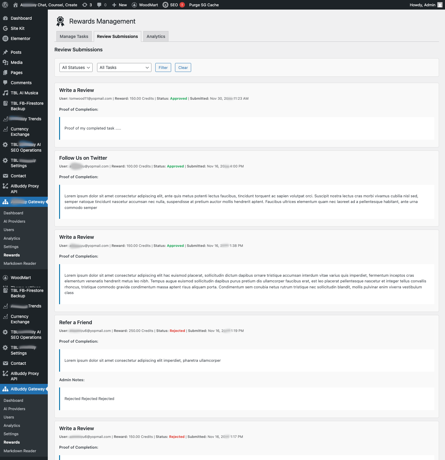The width and height of the screenshot is (445, 460).
Task: Switch to the Analytics tab
Action: click(x=156, y=36)
